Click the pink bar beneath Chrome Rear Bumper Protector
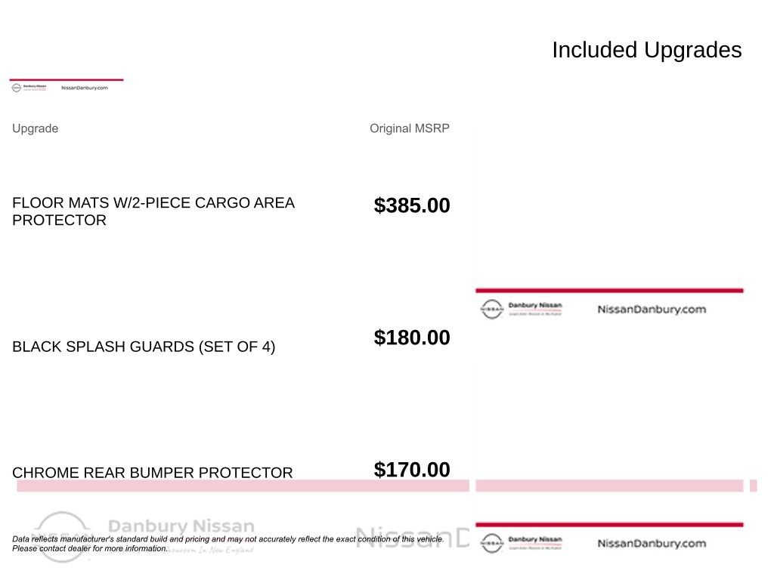Viewport: 774px width, 580px height. (x=243, y=486)
